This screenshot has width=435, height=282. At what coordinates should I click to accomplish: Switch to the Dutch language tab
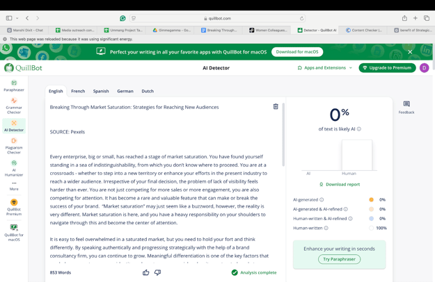click(x=148, y=91)
